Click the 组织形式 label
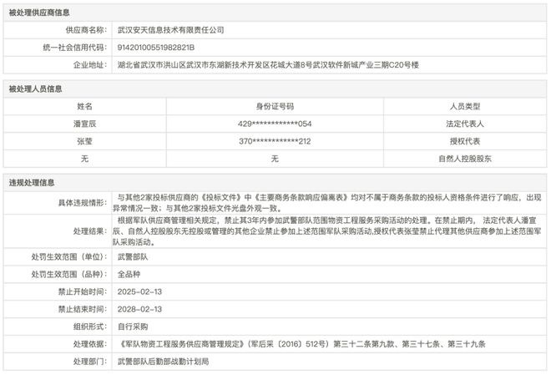This screenshot has width=551, height=375. [x=90, y=327]
